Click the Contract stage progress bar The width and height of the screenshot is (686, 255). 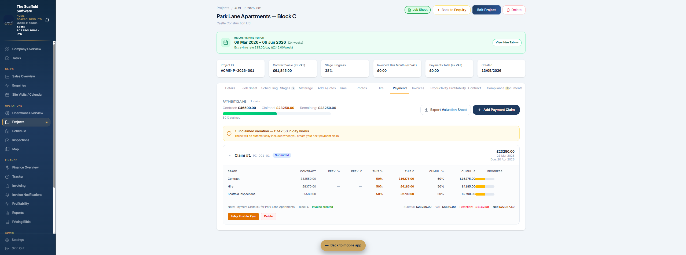pos(485,179)
